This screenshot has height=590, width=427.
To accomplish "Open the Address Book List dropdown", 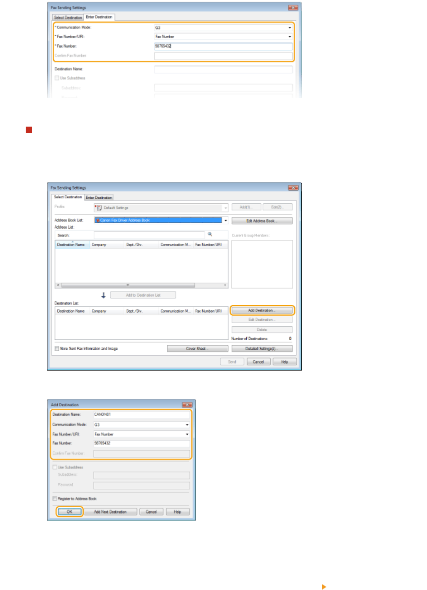I will coord(226,220).
